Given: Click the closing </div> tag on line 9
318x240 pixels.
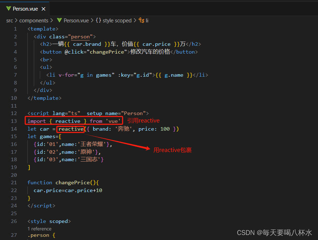Looking at the screenshot, I should (x=43, y=90).
